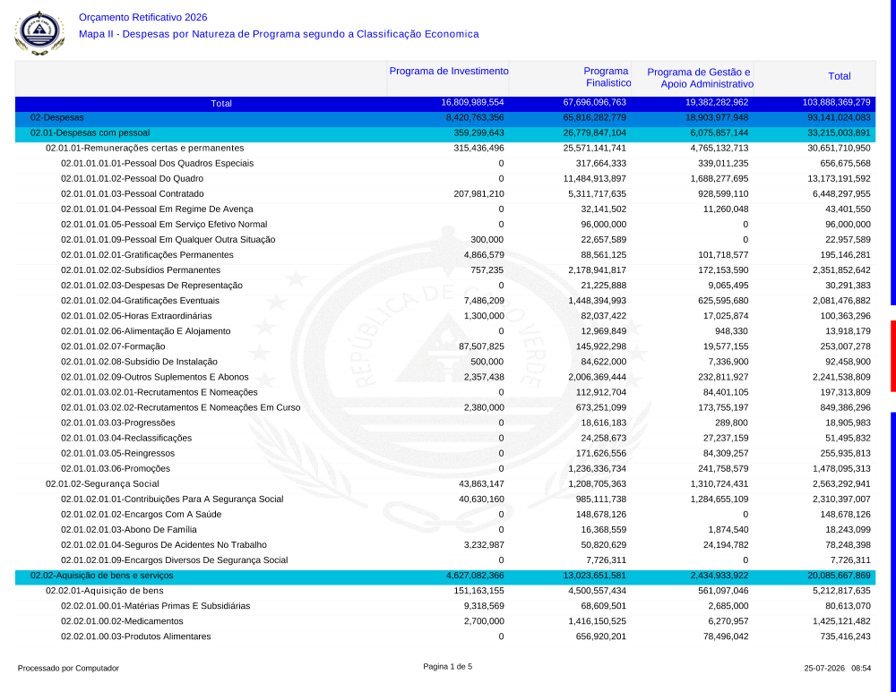Click '02.01.01-Remunerações certas e permanentes'
896x692 pixels.
click(144, 149)
